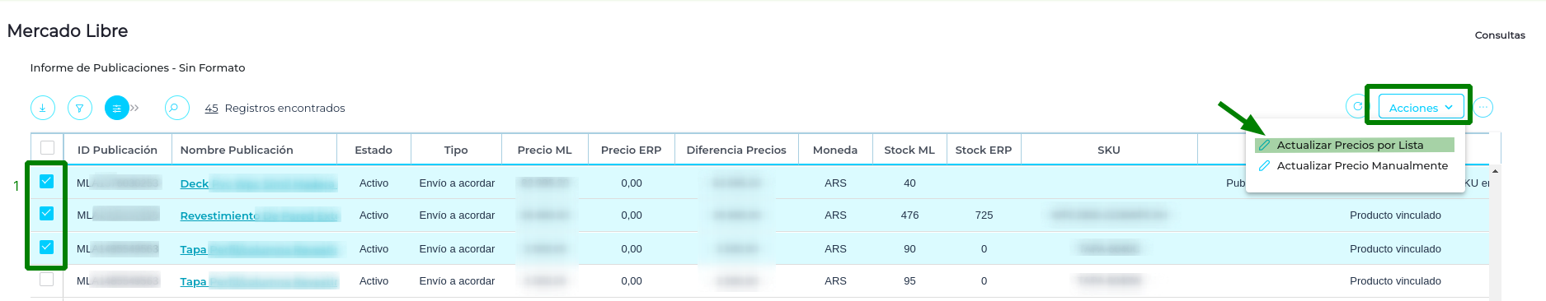Click the search magnifier icon
Viewport: 1546px width, 301px height.
(x=176, y=108)
